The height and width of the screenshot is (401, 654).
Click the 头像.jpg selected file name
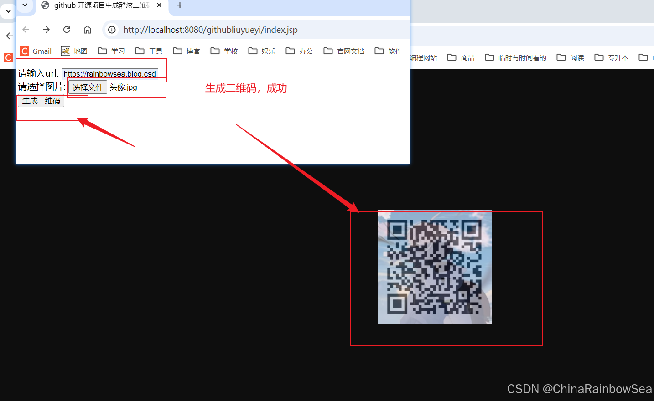[x=123, y=87]
